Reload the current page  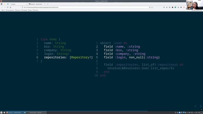click(x=8, y=7)
